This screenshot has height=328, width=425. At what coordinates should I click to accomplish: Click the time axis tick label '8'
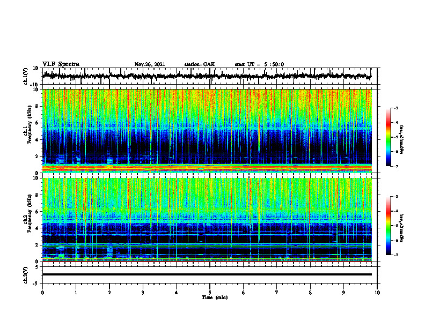click(310, 293)
